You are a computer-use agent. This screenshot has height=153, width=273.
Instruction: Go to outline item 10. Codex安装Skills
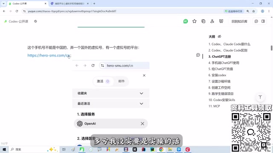(222, 100)
